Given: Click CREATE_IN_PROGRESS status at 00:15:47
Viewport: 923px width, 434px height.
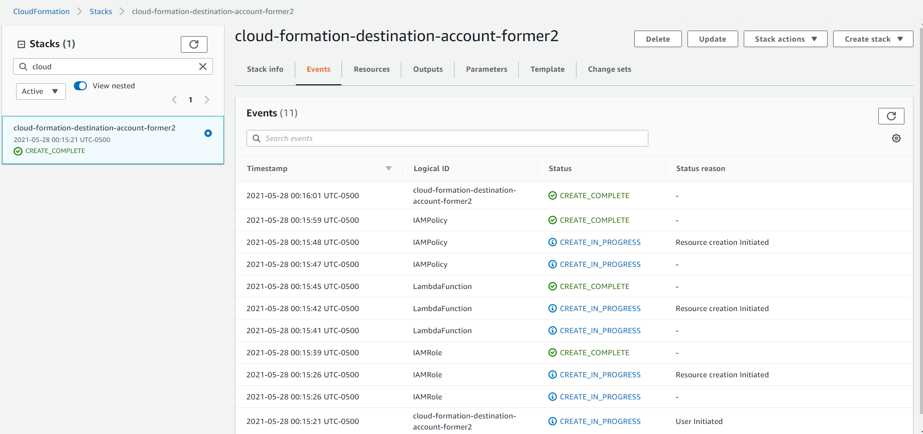Looking at the screenshot, I should [600, 264].
